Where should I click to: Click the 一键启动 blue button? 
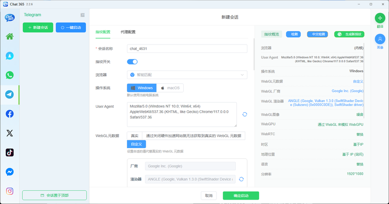coord(71,28)
